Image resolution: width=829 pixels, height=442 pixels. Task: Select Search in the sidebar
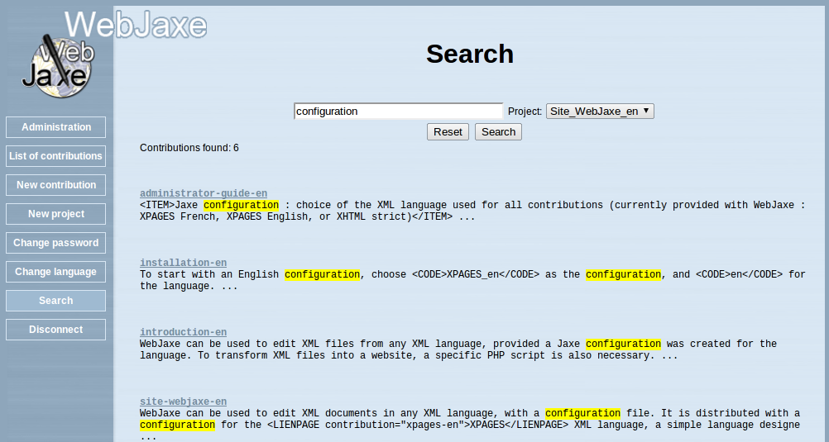(x=56, y=301)
